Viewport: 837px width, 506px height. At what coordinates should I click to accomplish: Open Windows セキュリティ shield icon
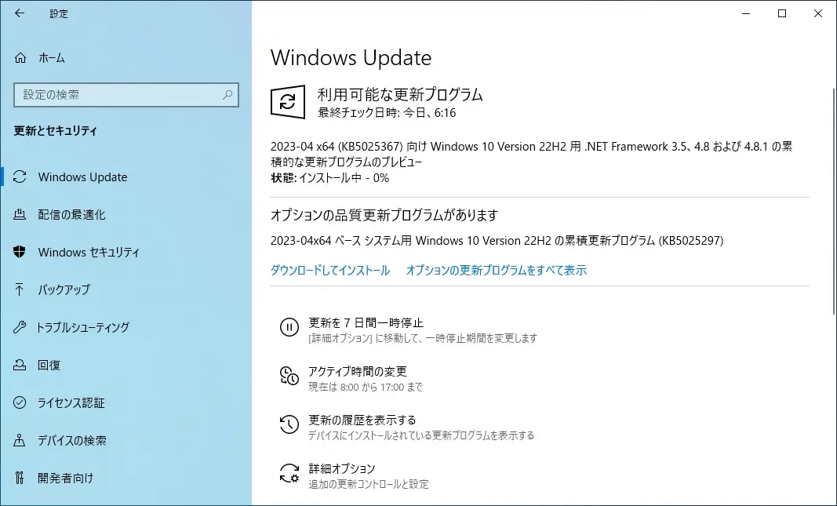pyautogui.click(x=18, y=252)
